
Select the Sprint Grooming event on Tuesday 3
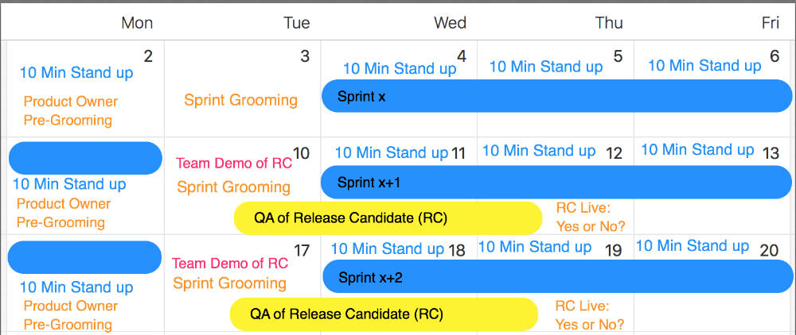click(240, 100)
